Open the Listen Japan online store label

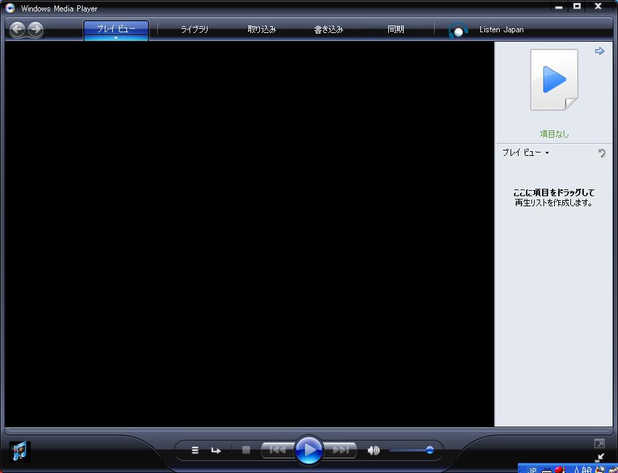point(501,30)
